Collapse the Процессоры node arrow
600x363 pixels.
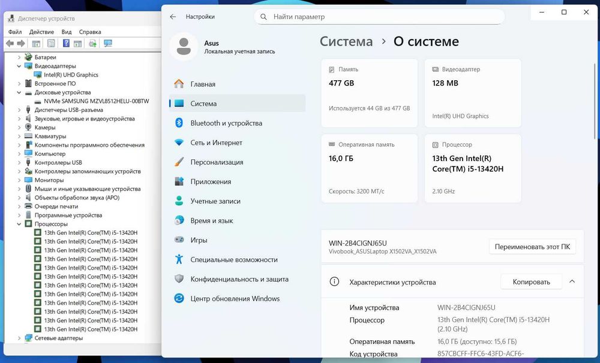pyautogui.click(x=19, y=224)
